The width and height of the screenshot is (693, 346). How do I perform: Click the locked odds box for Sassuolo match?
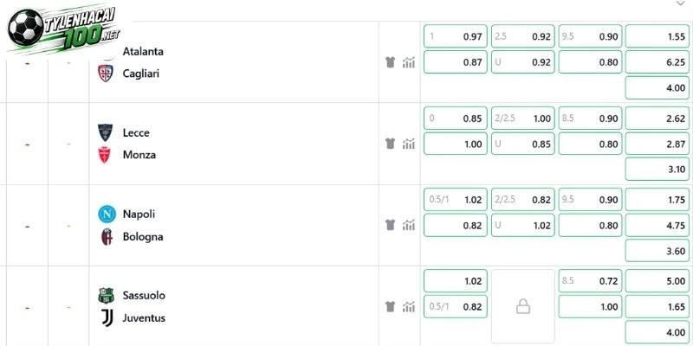pos(523,306)
